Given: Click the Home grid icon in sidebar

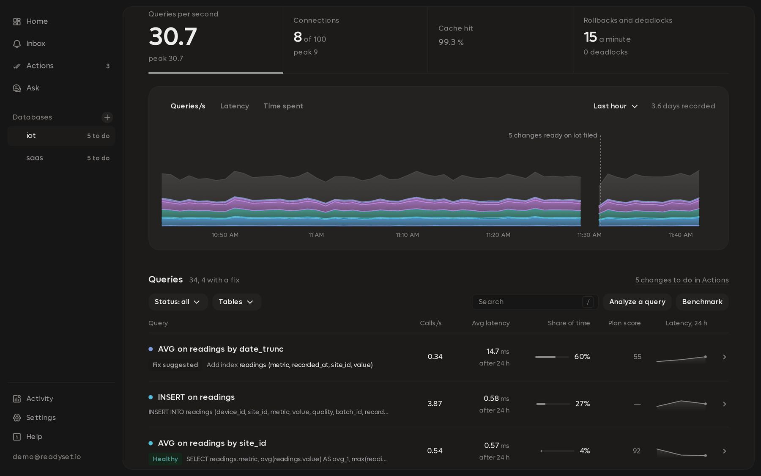Looking at the screenshot, I should (17, 22).
